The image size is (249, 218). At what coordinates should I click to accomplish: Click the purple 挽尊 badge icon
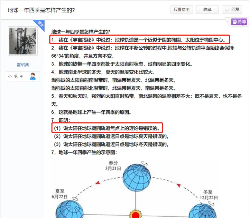coord(239,22)
